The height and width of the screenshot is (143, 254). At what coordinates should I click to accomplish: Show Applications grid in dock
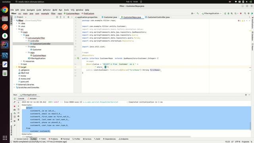[5, 138]
